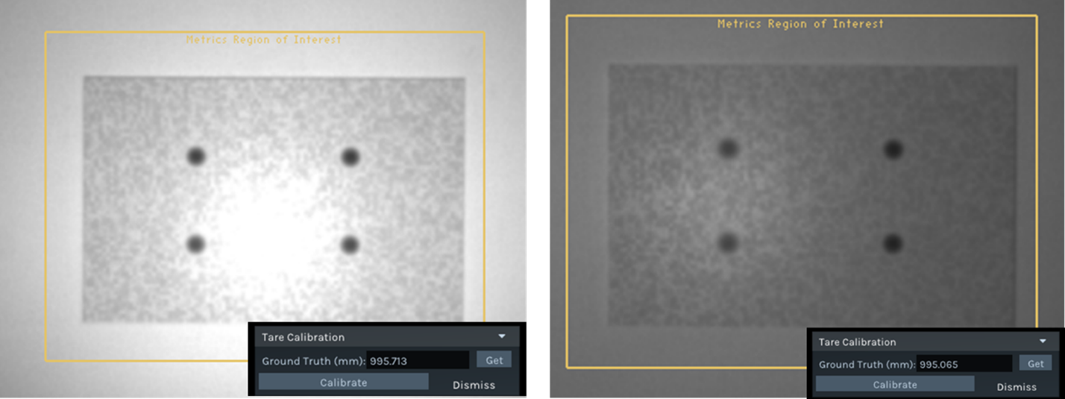This screenshot has height=399, width=1065.
Task: Pick the lower-right dark dot in the darker image
Action: (893, 243)
